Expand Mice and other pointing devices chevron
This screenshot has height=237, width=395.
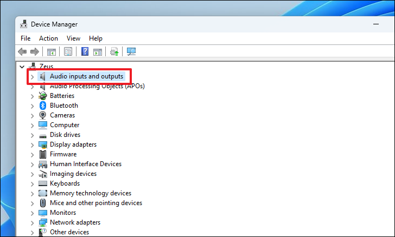tap(32, 203)
